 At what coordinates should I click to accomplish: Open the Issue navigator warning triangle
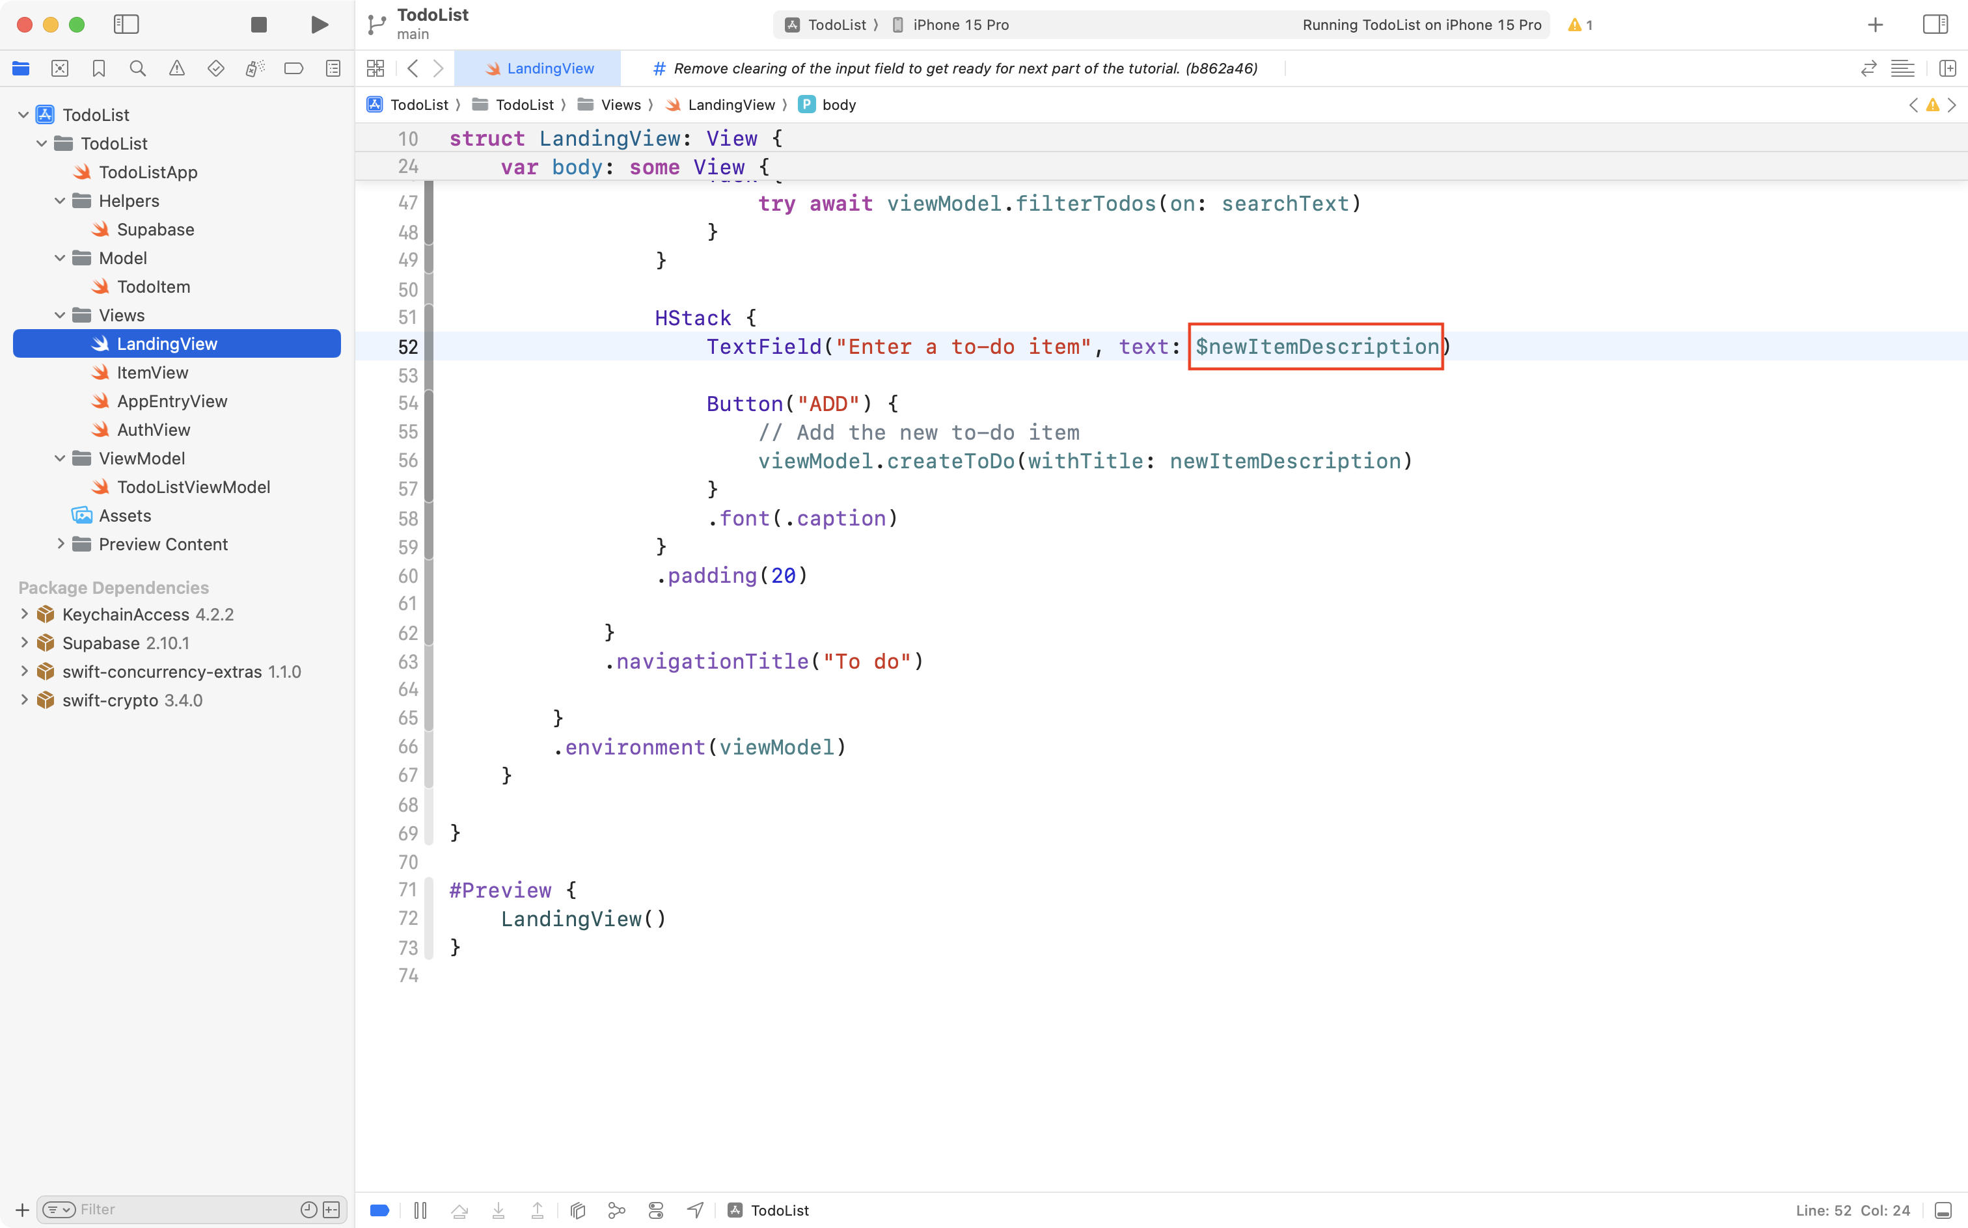pyautogui.click(x=176, y=68)
